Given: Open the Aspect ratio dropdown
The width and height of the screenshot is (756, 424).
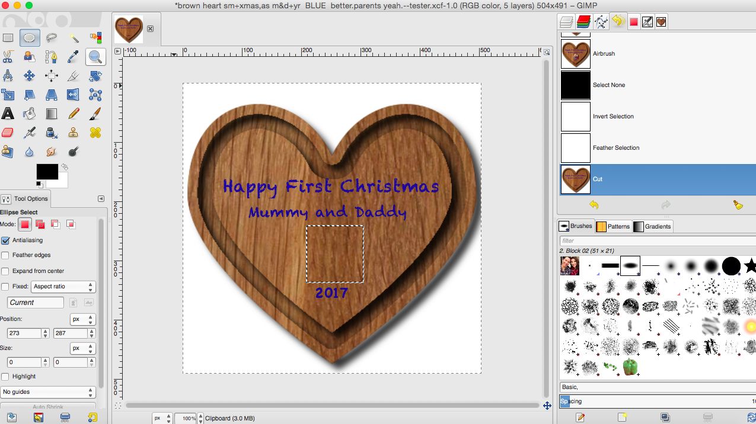Looking at the screenshot, I should [63, 287].
